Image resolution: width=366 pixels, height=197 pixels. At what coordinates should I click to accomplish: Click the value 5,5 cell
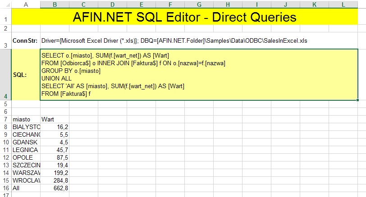(x=55, y=134)
